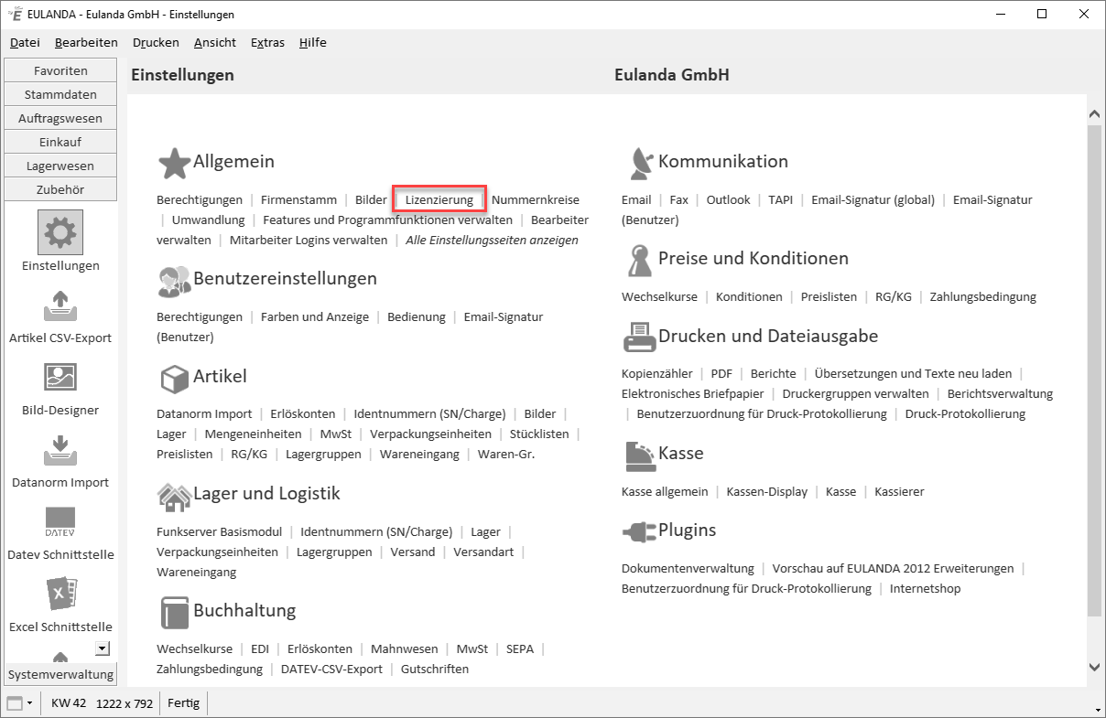The image size is (1106, 718).
Task: Open the Bearbeiten menu
Action: 86,42
